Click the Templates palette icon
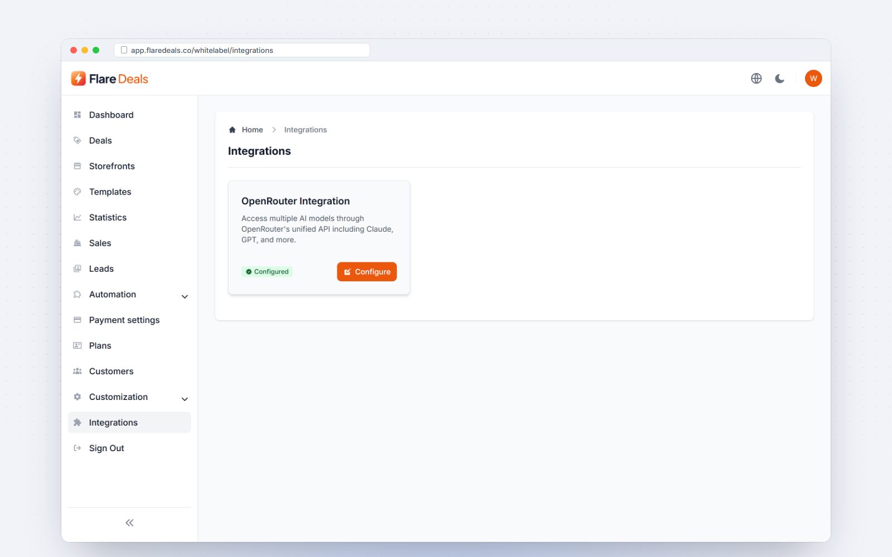Screen dimensions: 892x557 pos(77,192)
